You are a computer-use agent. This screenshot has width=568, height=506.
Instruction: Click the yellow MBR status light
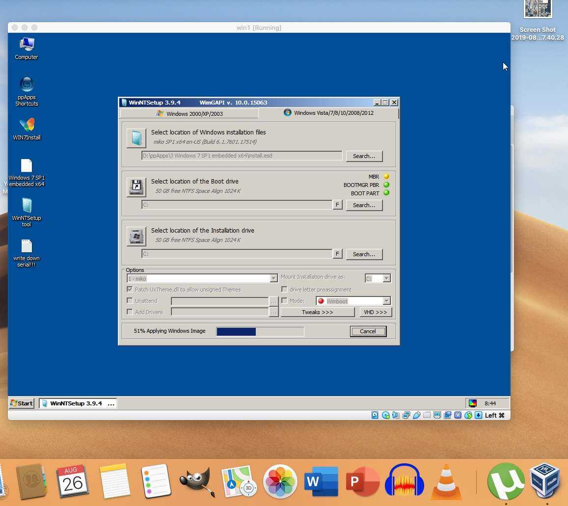click(386, 176)
